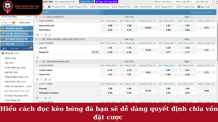Open the Bộ Lọc Trận Đấu dropdown
Viewport: 218px width, 122px height.
coord(163,2)
